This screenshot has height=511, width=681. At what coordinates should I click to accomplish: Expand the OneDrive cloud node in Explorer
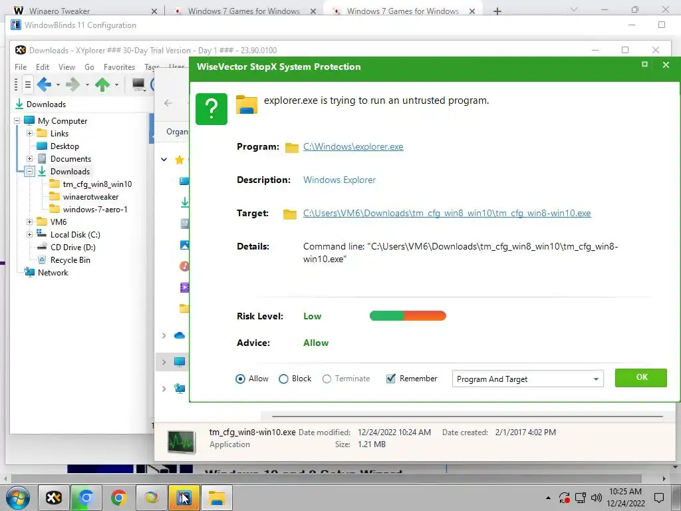[x=164, y=335]
